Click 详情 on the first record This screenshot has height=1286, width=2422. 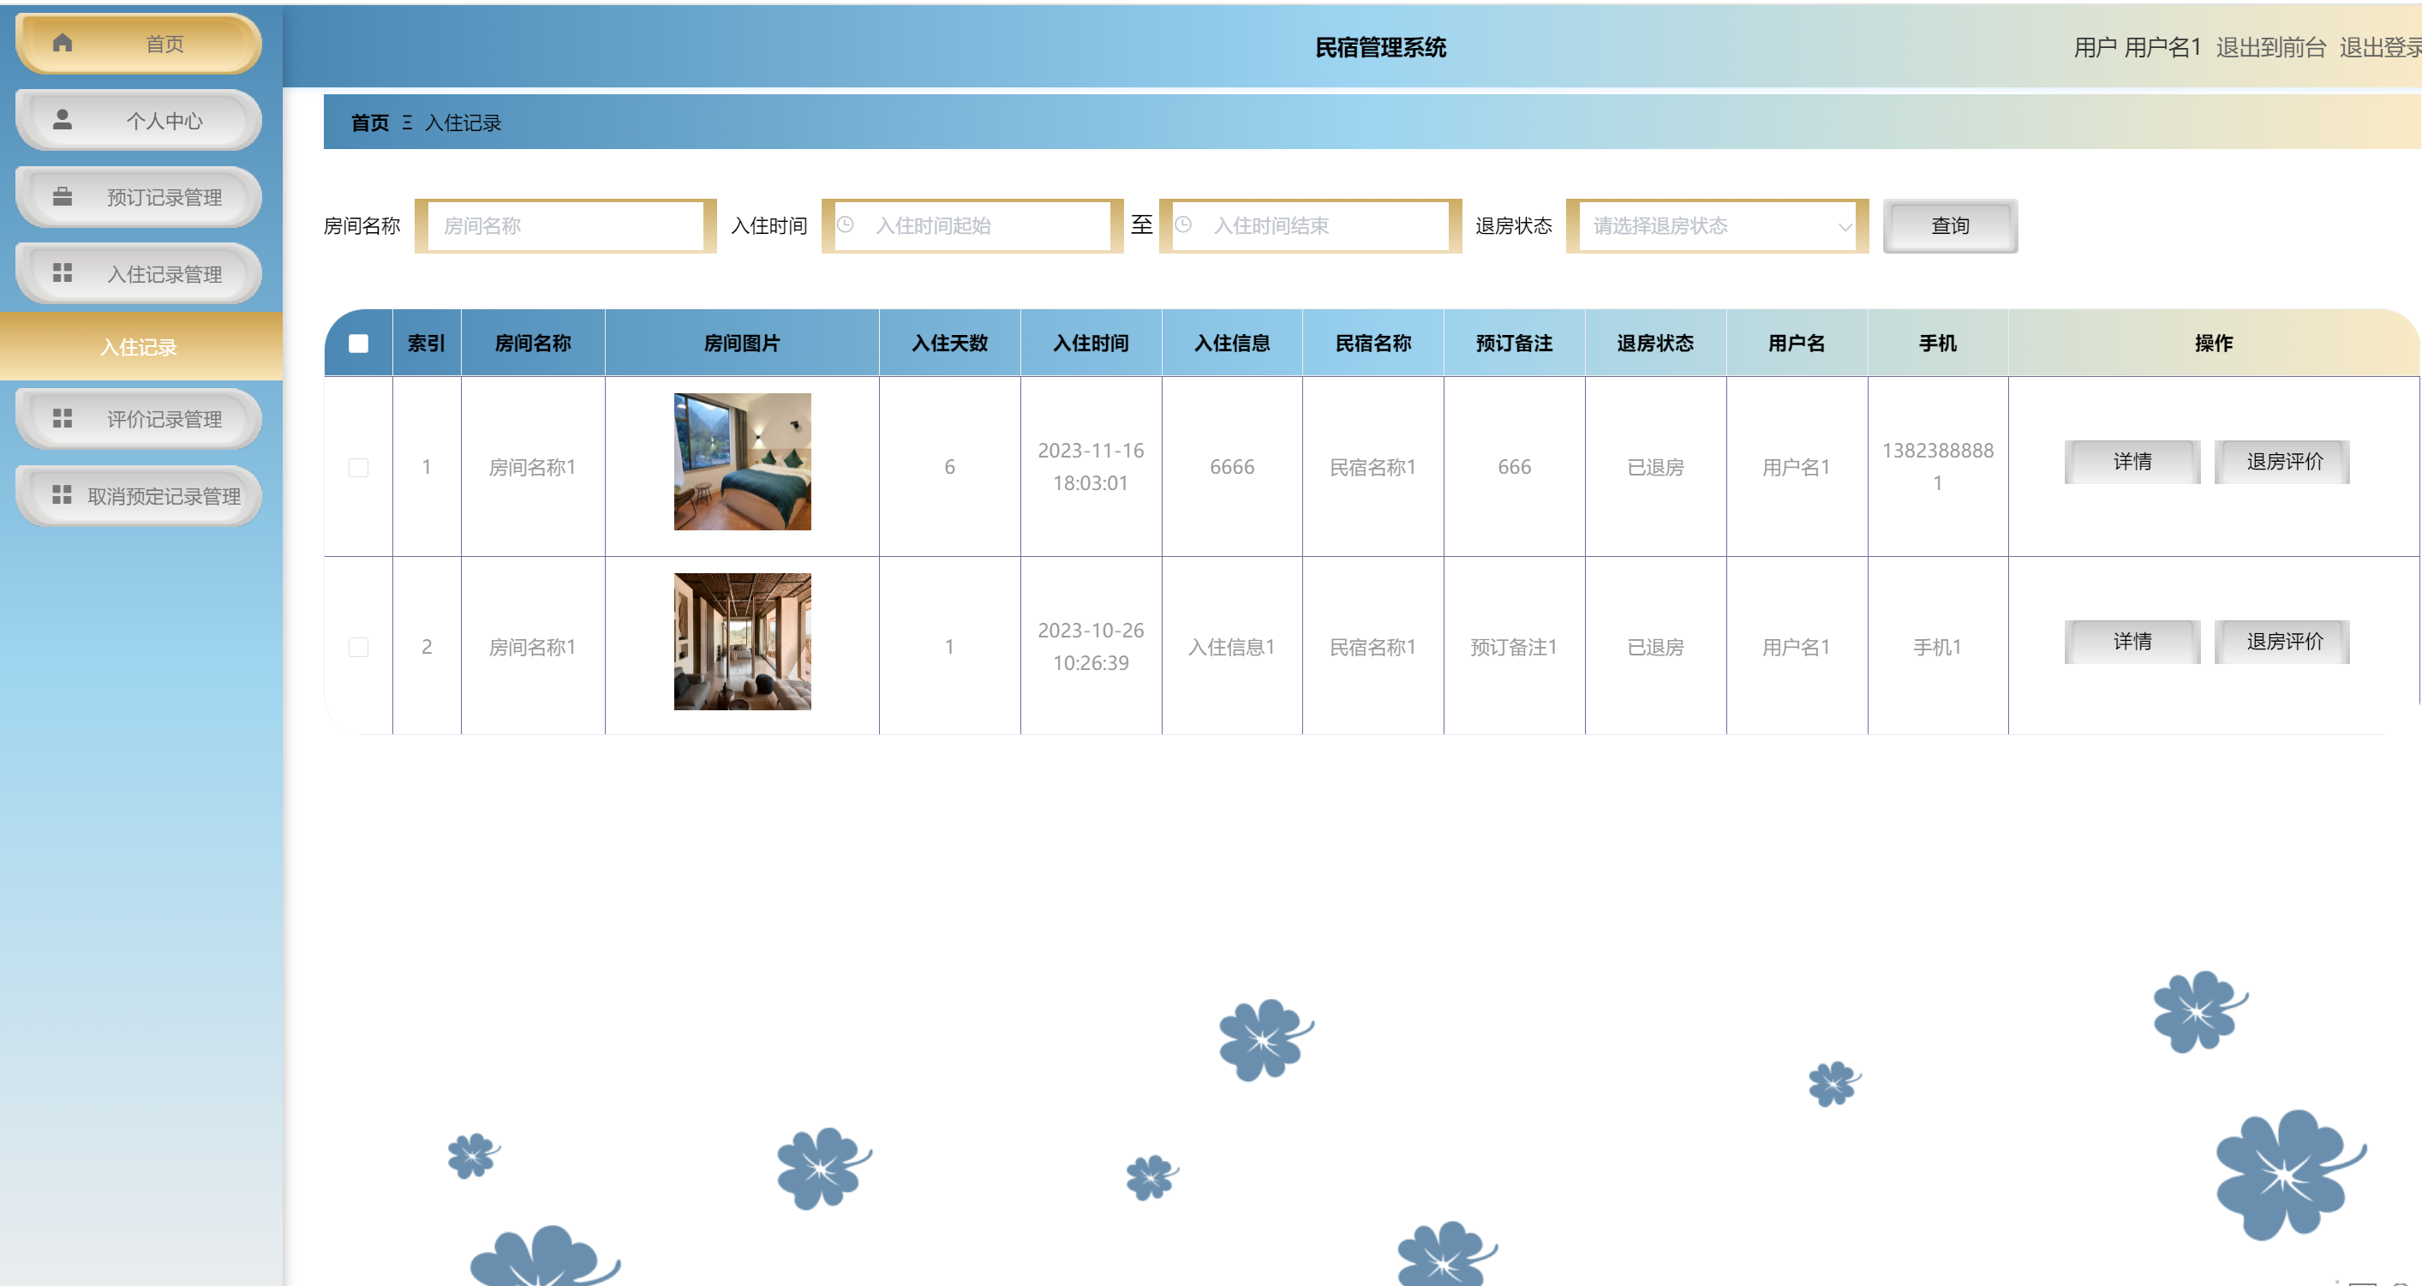pos(2132,462)
